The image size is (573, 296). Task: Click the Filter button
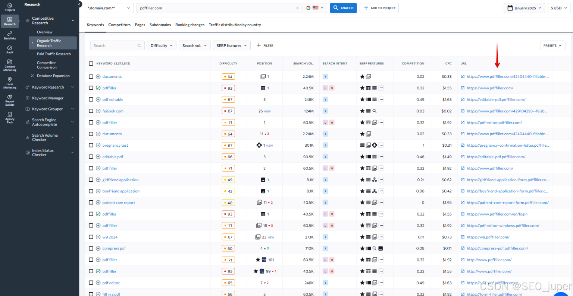265,46
